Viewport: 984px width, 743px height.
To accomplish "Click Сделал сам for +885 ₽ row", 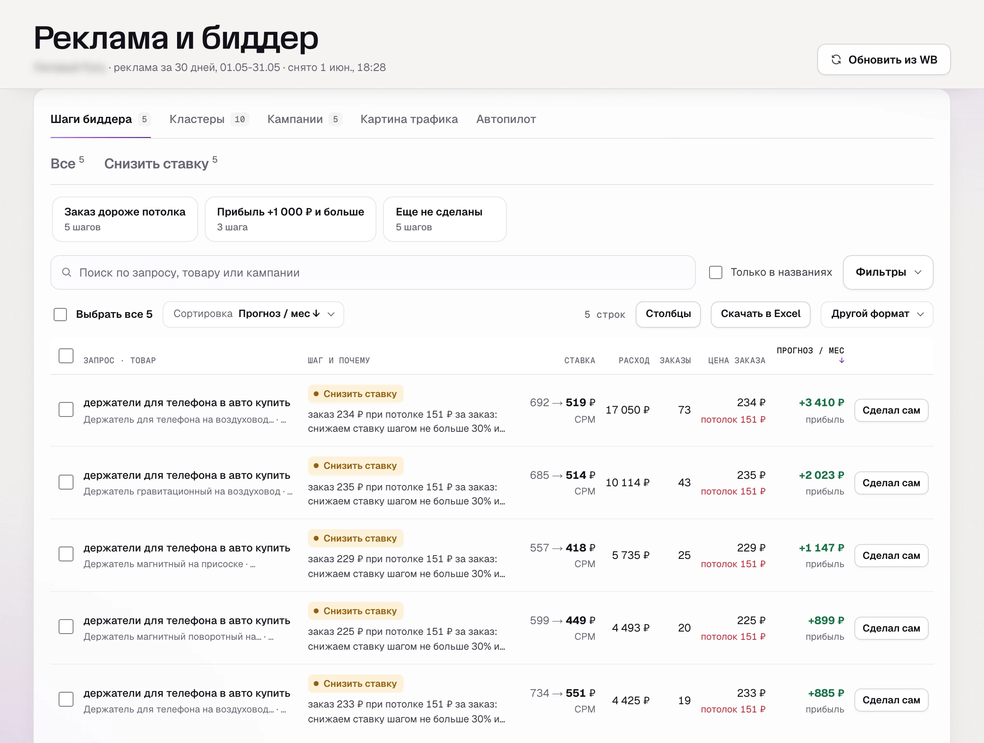I will (891, 700).
